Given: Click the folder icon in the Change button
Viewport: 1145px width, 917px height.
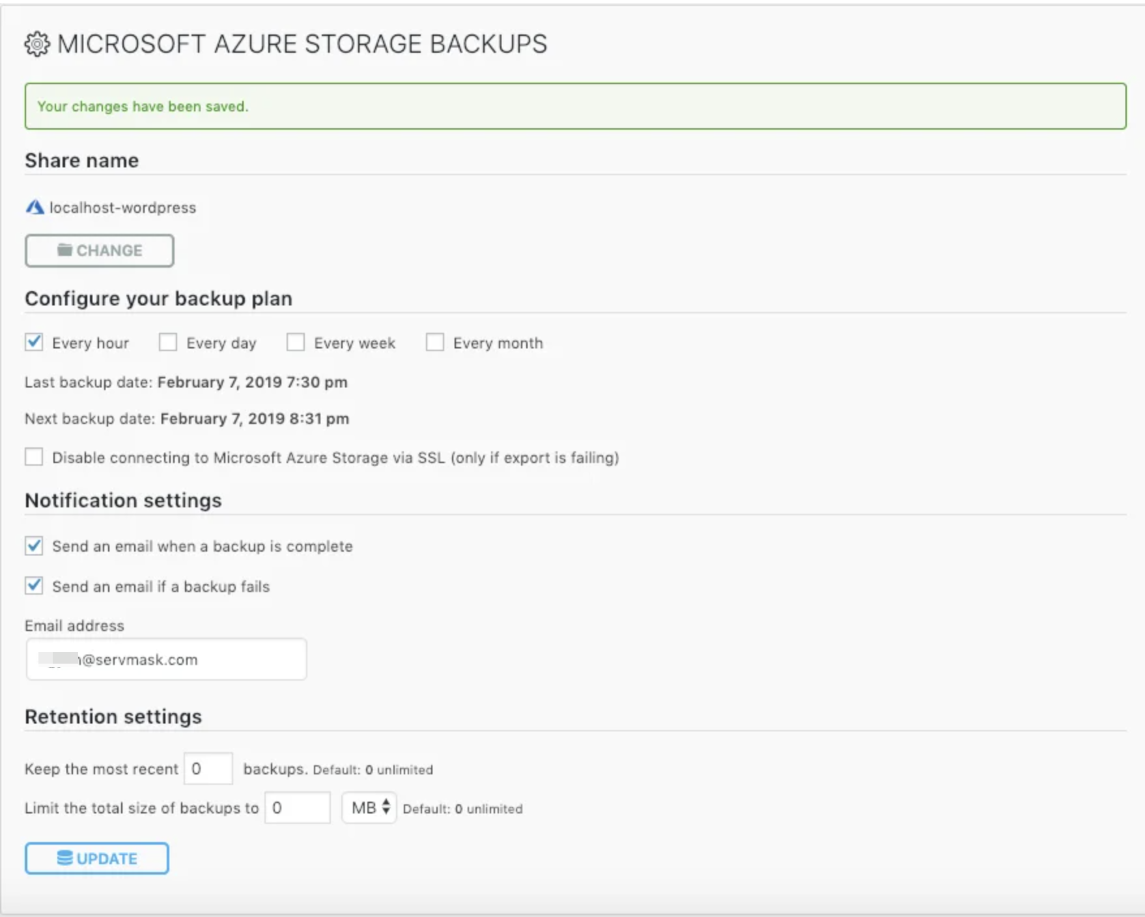Looking at the screenshot, I should 64,250.
